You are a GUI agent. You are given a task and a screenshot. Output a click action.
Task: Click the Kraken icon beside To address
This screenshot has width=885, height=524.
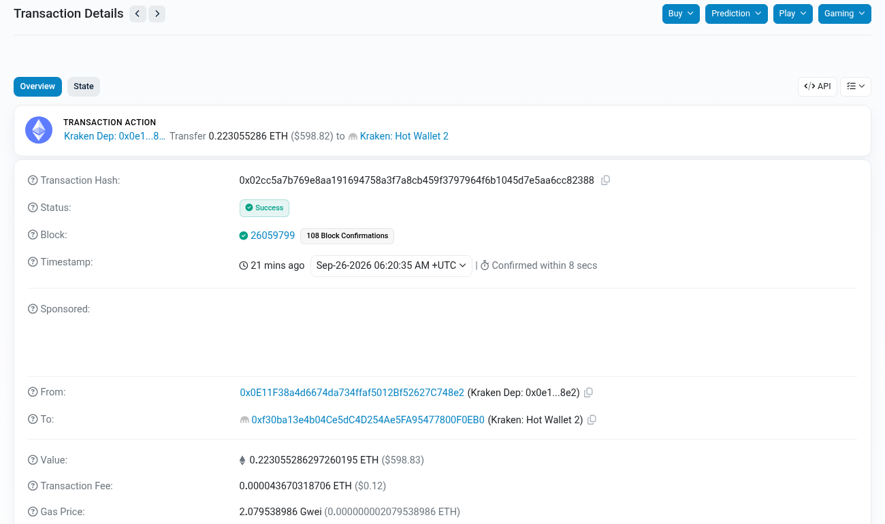click(x=244, y=421)
